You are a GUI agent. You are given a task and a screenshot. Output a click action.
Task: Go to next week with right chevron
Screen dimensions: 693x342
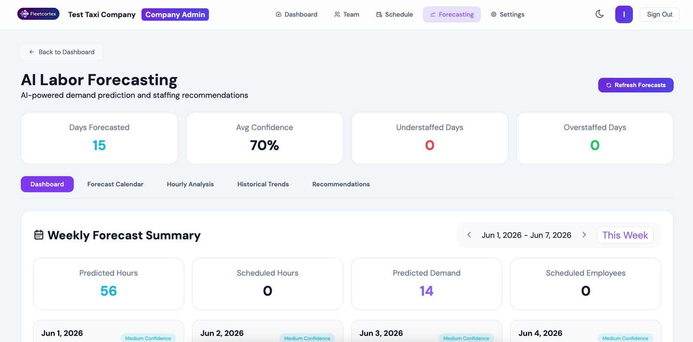coord(584,235)
